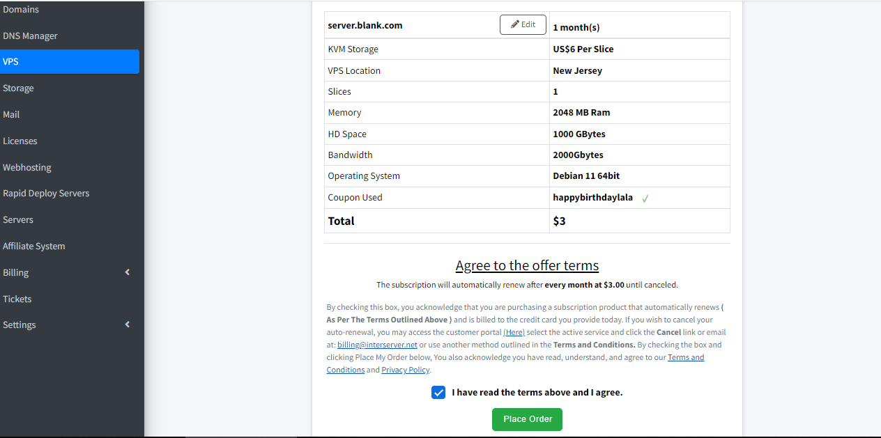Screen dimensions: 881x438
Task: Go to Storage section
Action: (x=18, y=88)
